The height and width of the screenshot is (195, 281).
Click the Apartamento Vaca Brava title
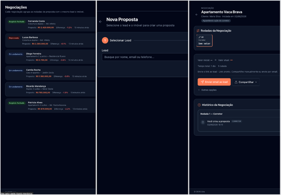pyautogui.click(x=221, y=12)
